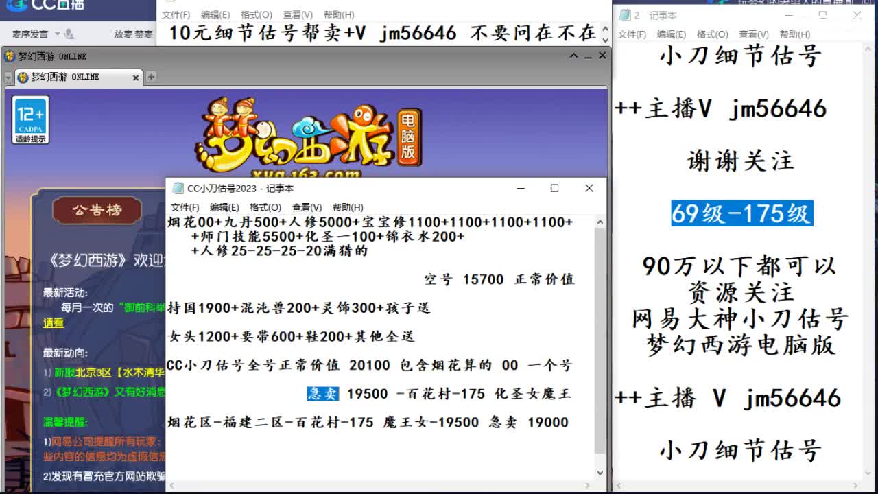Click the highlighted 急卖 text

pyautogui.click(x=322, y=393)
